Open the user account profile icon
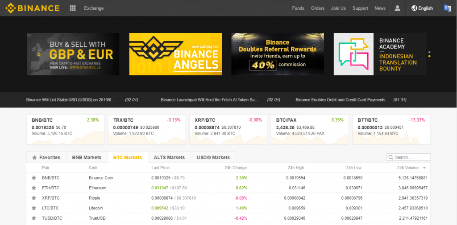Image resolution: width=457 pixels, height=225 pixels. tap(397, 8)
